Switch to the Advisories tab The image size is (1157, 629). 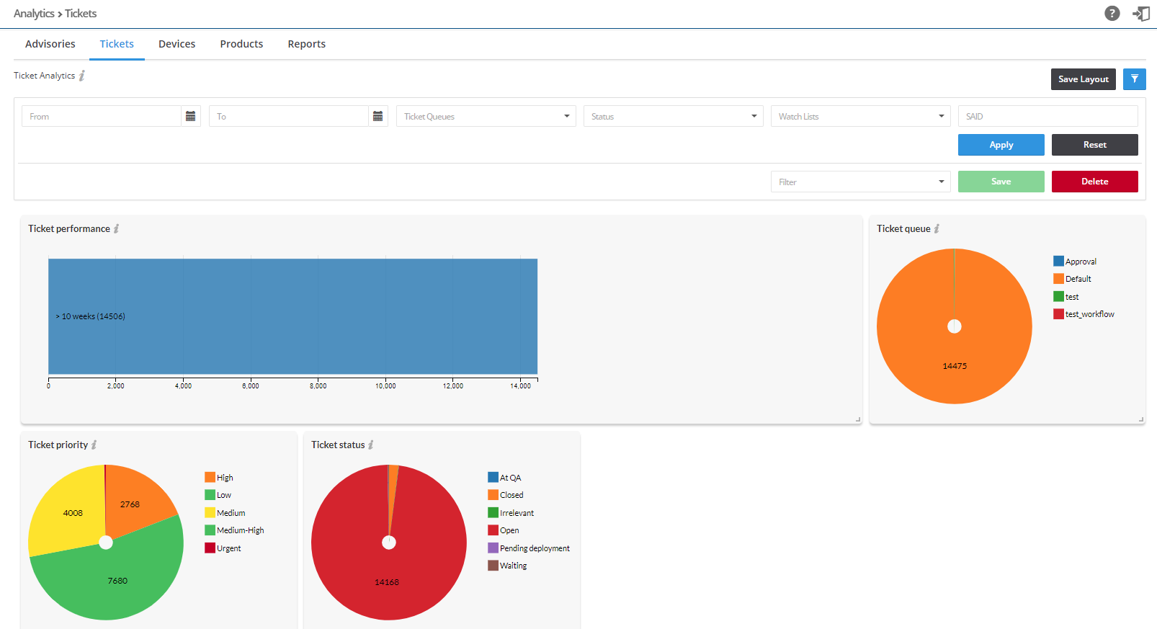[50, 44]
